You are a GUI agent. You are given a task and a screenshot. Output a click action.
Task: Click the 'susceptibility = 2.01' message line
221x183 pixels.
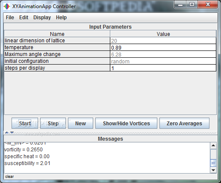pyautogui.click(x=27, y=163)
